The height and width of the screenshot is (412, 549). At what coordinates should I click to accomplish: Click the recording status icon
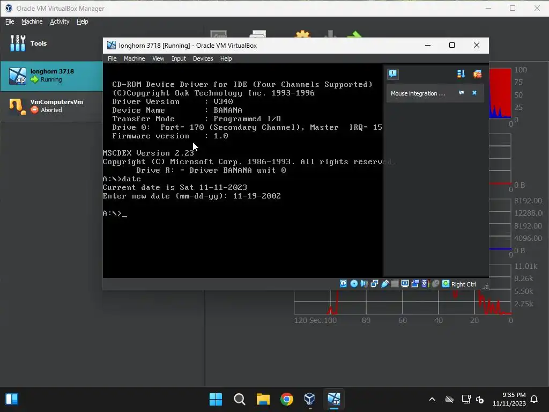click(415, 283)
